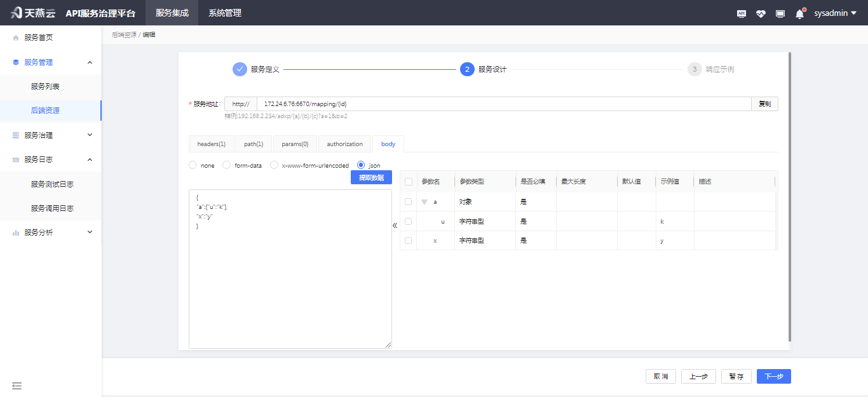Switch to the headers(1) tab

coord(212,144)
